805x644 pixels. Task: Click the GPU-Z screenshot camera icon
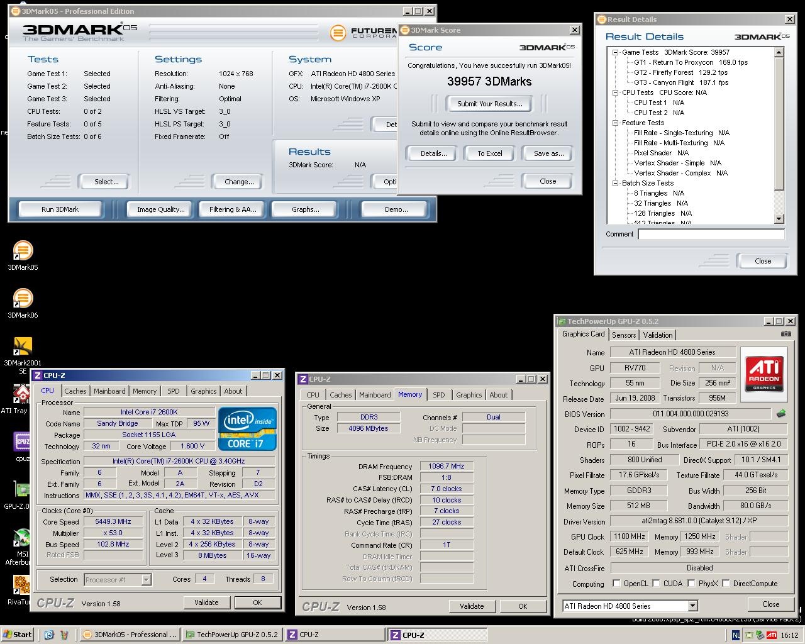click(x=786, y=334)
